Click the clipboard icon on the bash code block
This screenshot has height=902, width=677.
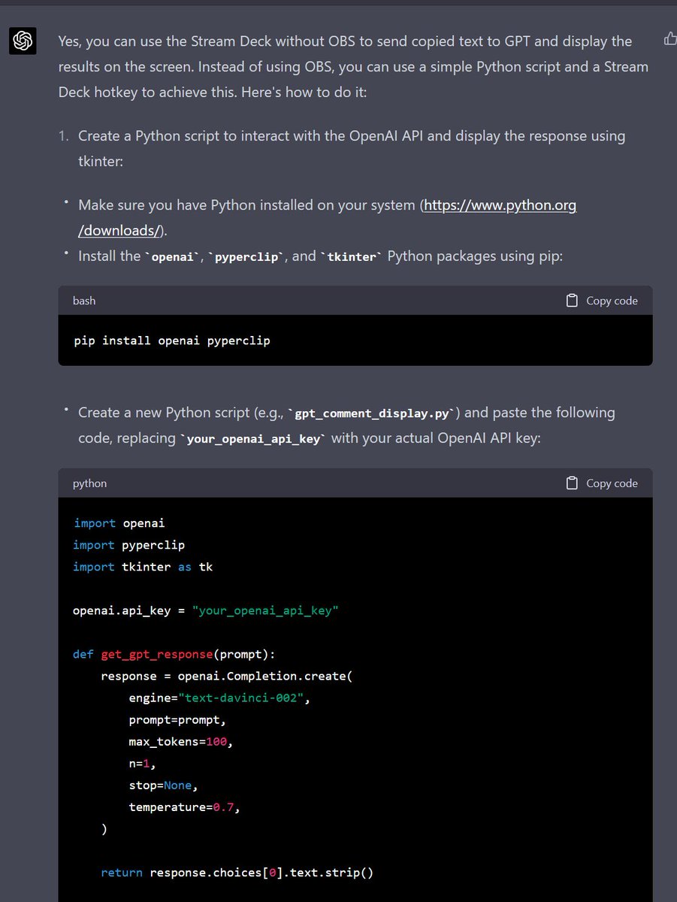572,300
